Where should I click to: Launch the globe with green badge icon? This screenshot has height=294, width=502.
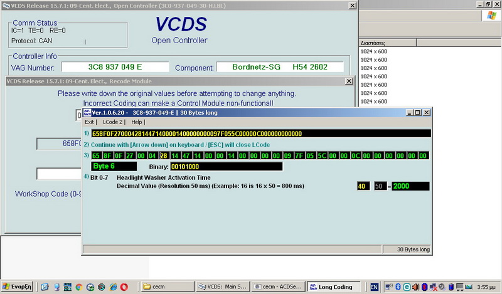coord(90,287)
